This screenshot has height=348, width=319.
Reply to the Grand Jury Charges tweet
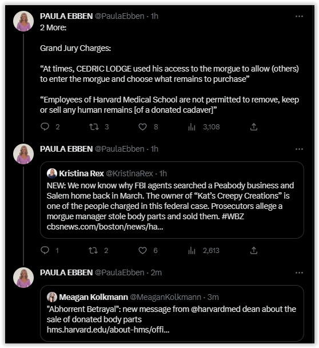pos(45,126)
